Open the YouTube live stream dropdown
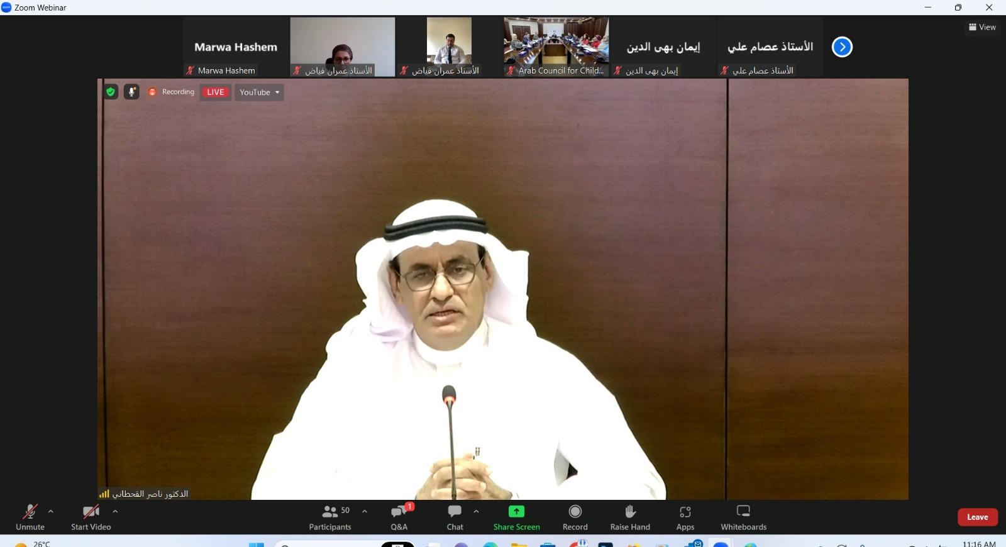Screen dimensions: 1006x547 [259, 92]
